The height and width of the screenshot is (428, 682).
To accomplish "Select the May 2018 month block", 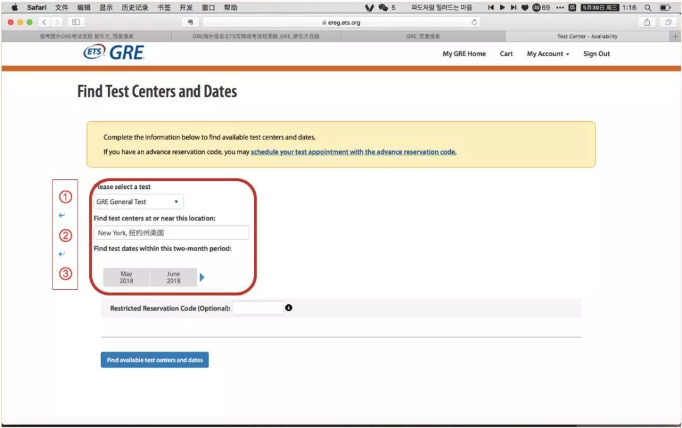I will click(x=126, y=277).
